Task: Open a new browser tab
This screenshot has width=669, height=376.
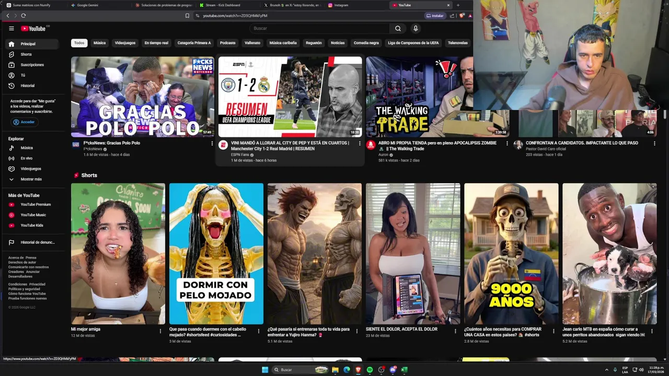Action: (x=458, y=5)
